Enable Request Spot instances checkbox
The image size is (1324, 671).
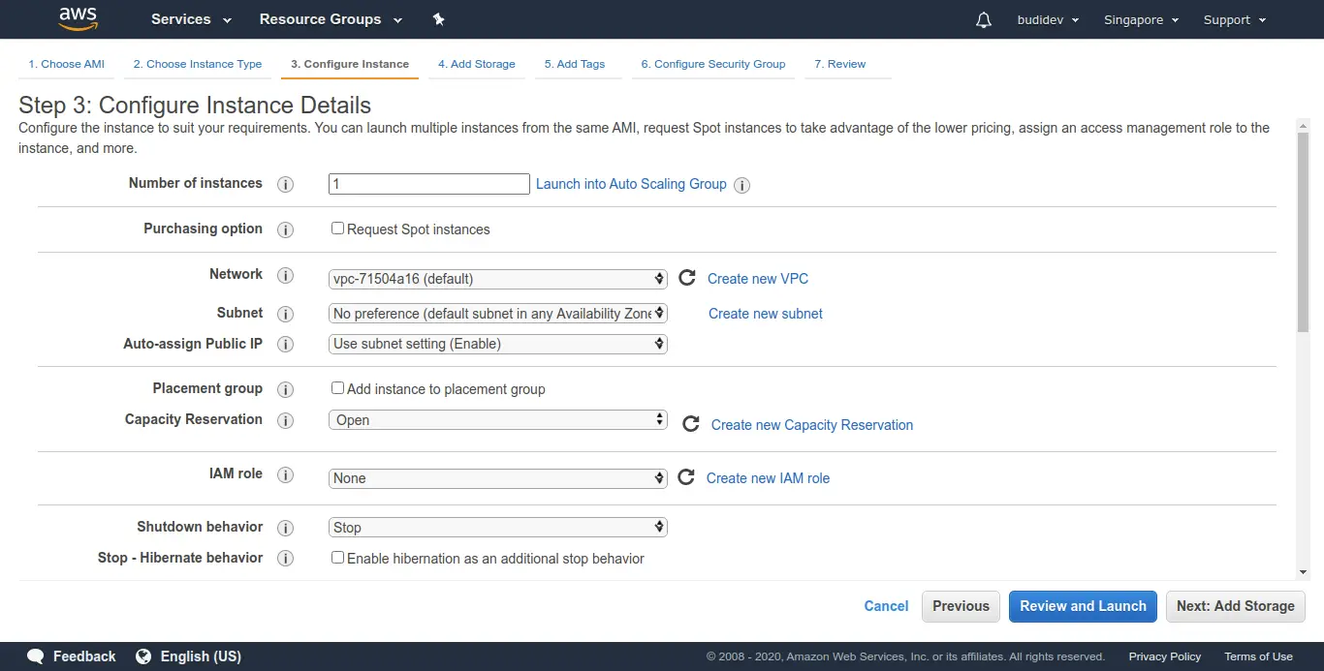(x=337, y=229)
